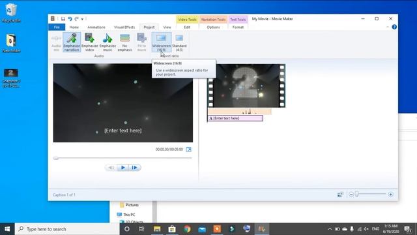Zoom time scale out with minus button
This screenshot has height=235, width=417.
pyautogui.click(x=351, y=195)
